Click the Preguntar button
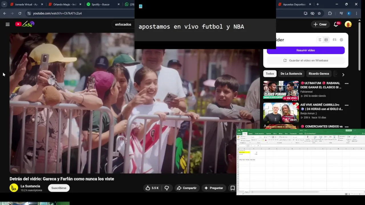365x205 pixels. tap(214, 188)
